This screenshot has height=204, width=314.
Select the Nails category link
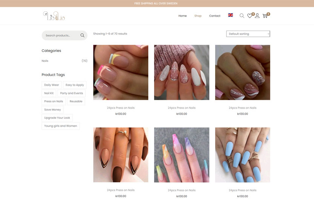pos(45,61)
